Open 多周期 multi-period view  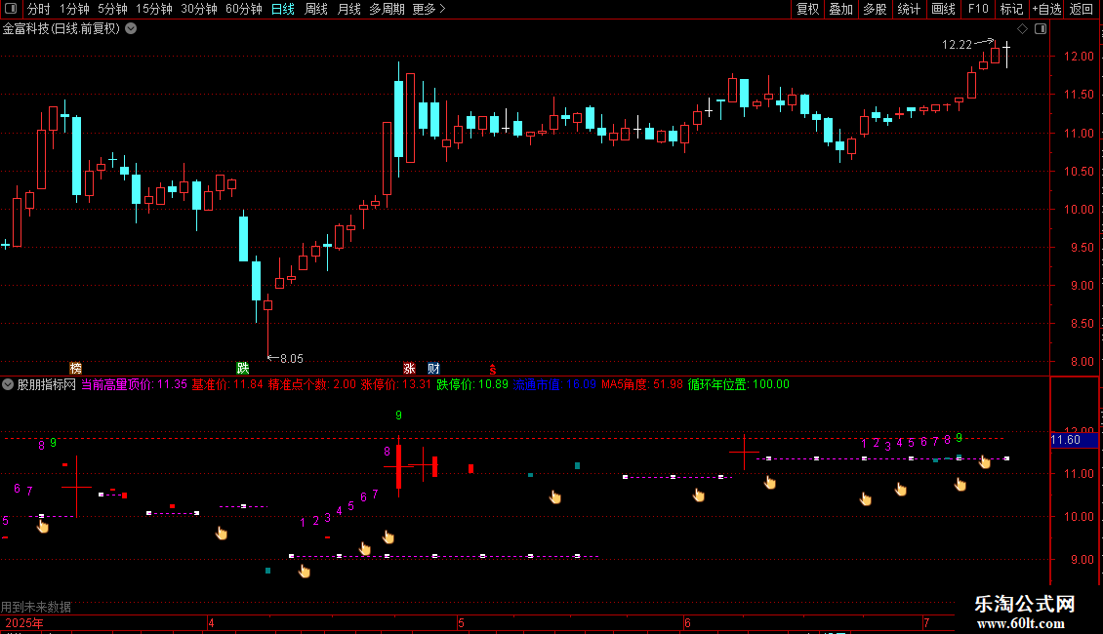click(387, 9)
